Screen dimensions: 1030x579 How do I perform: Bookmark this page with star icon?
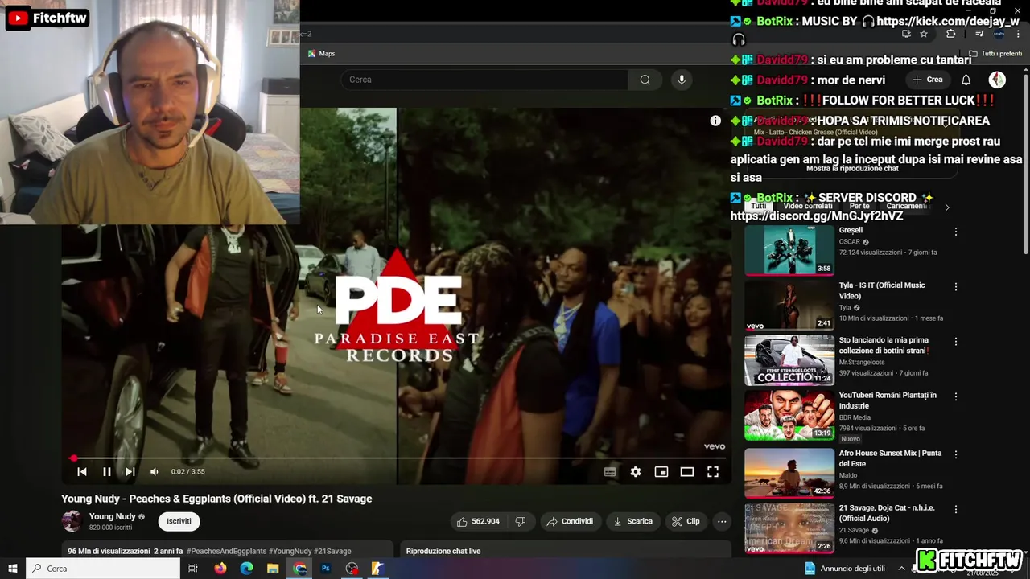[924, 34]
